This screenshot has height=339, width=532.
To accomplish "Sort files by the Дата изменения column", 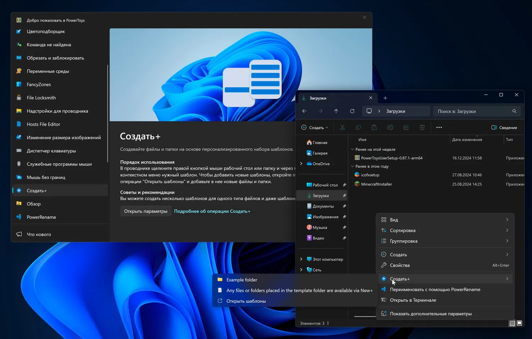I will tap(477, 140).
